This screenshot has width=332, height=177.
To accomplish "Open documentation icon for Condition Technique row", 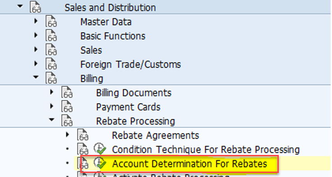I will click(x=83, y=149).
